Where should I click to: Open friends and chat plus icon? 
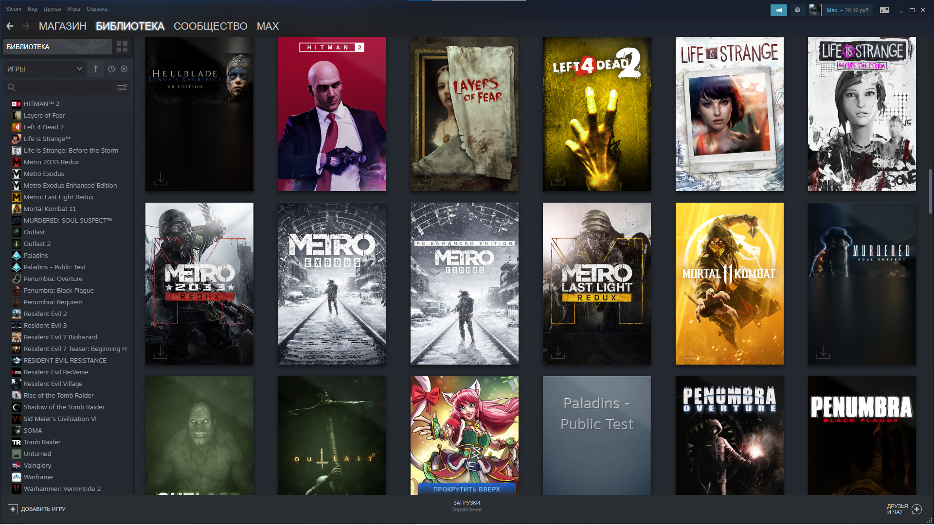click(x=917, y=509)
